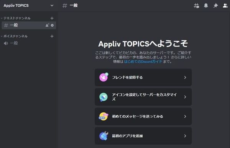Click the yellow message bubble icon

pyautogui.click(x=103, y=116)
